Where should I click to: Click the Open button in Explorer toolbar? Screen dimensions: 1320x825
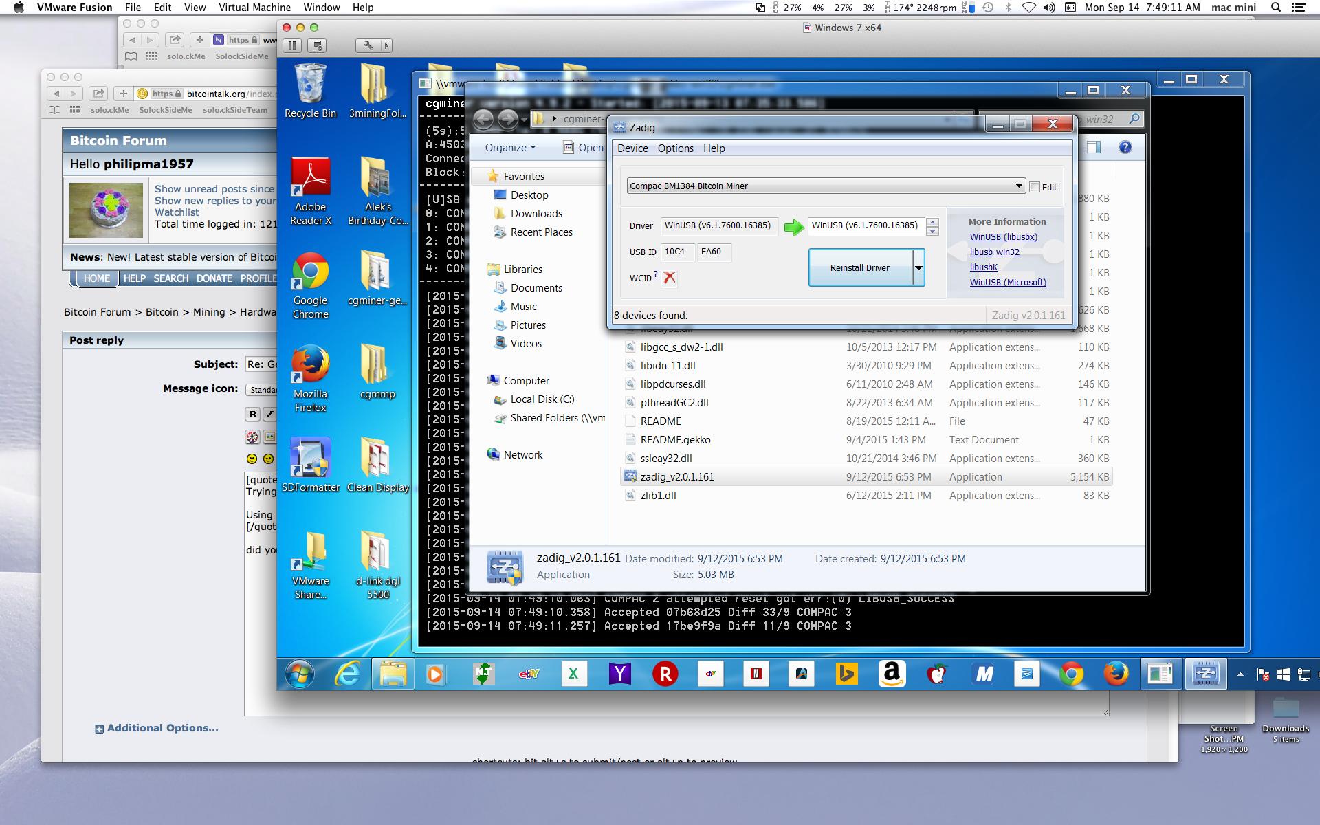584,148
